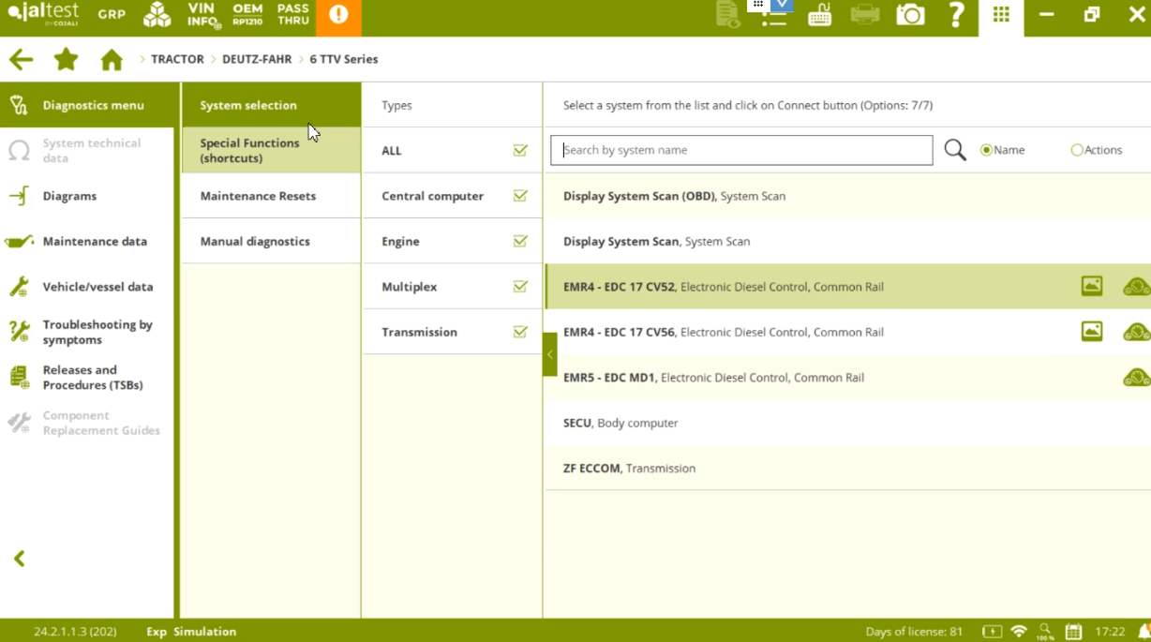Collapse the types panel with the arrow handle
Screen dimensions: 1151x642
pos(550,354)
